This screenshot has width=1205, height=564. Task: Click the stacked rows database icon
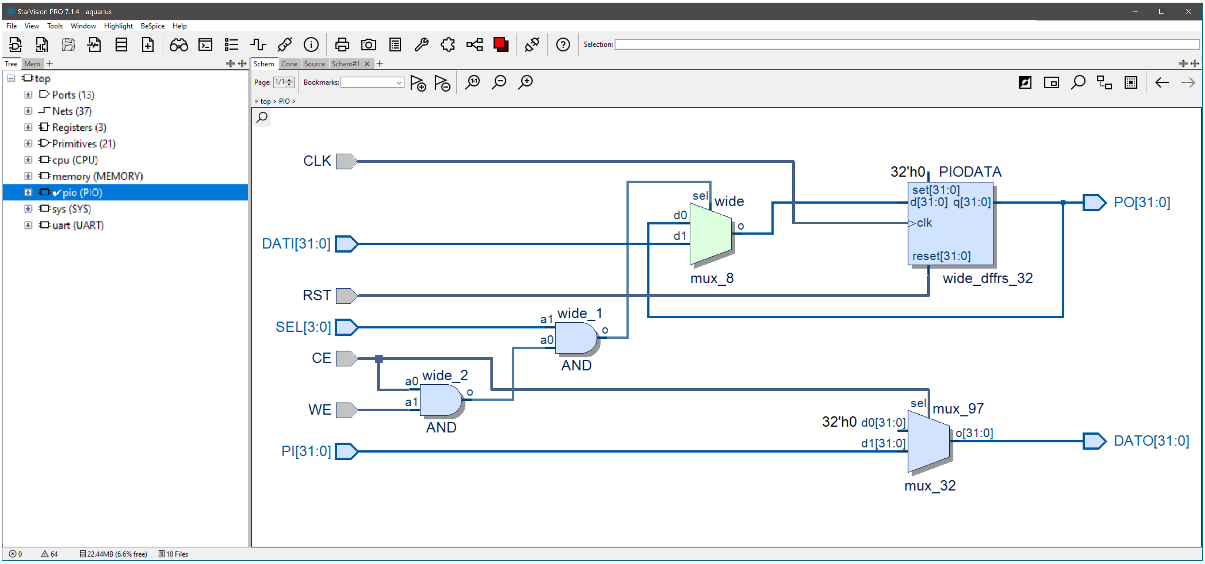121,44
